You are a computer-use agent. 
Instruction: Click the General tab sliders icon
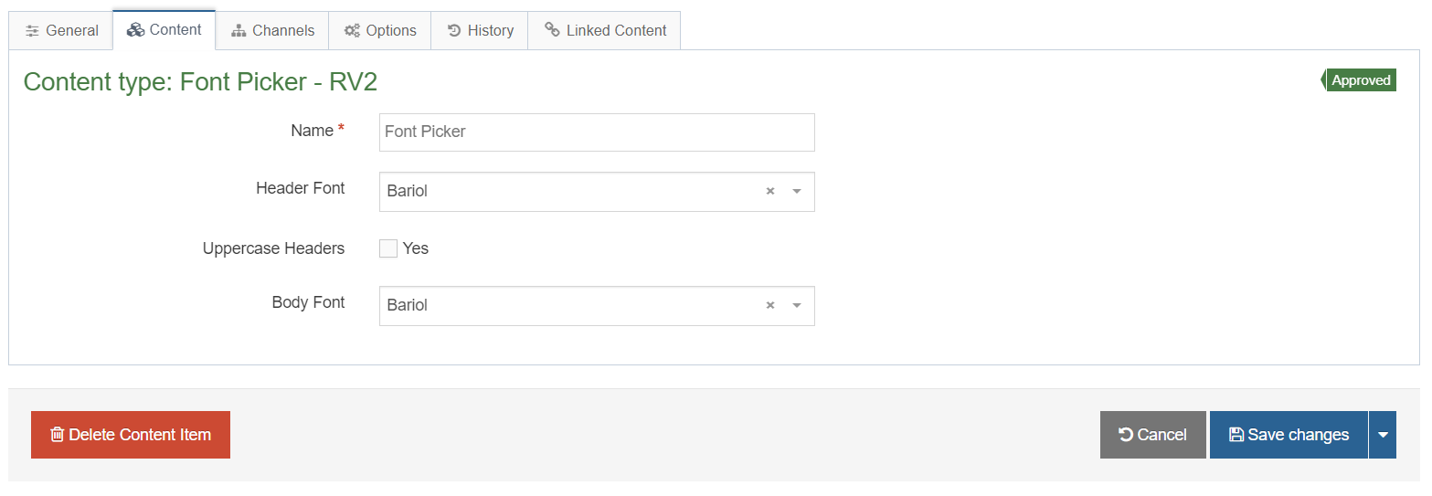click(33, 30)
